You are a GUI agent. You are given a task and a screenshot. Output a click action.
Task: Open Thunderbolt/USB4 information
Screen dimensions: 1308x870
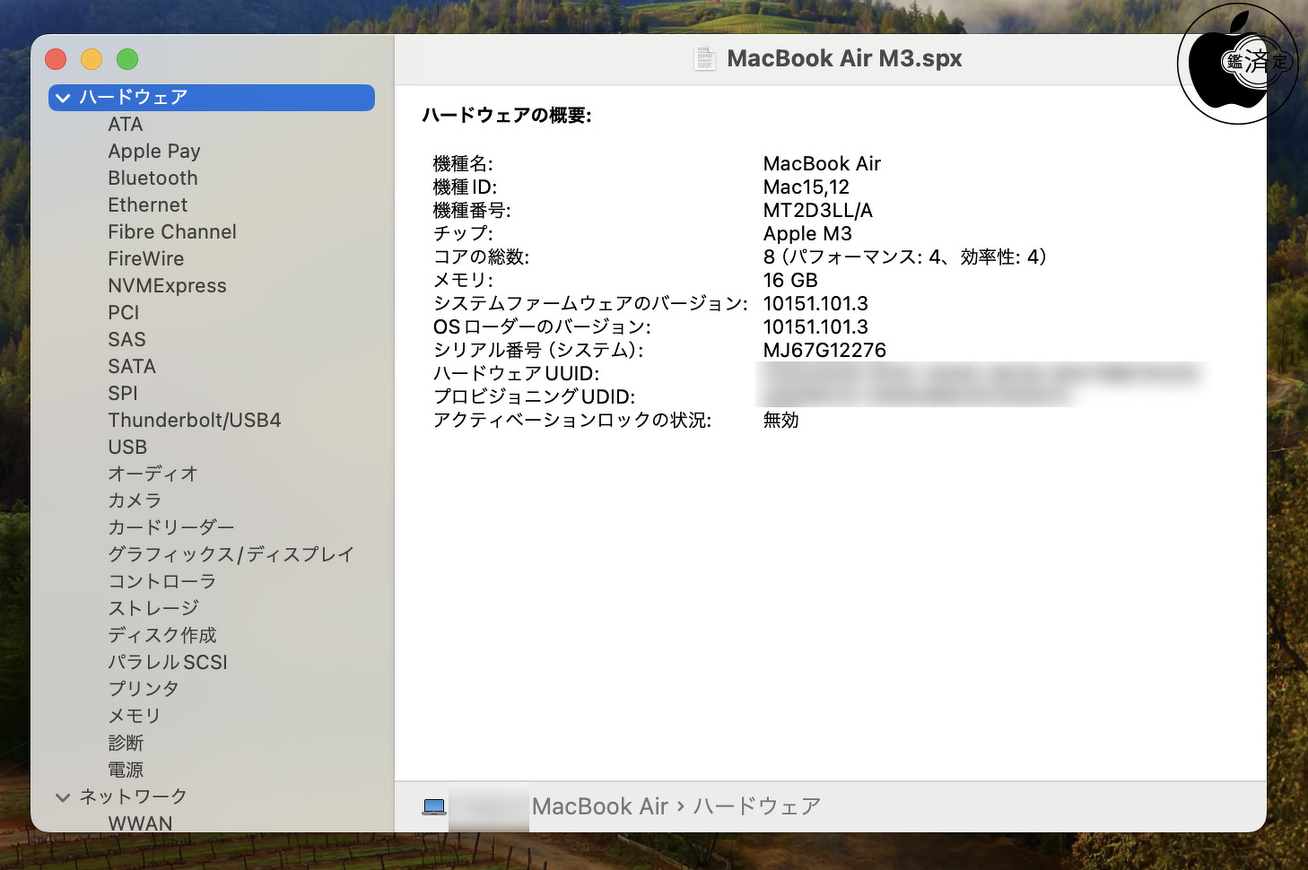click(x=195, y=421)
